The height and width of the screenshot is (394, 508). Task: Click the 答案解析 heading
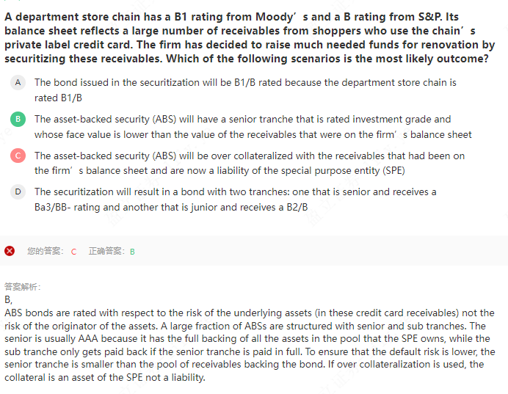[23, 287]
